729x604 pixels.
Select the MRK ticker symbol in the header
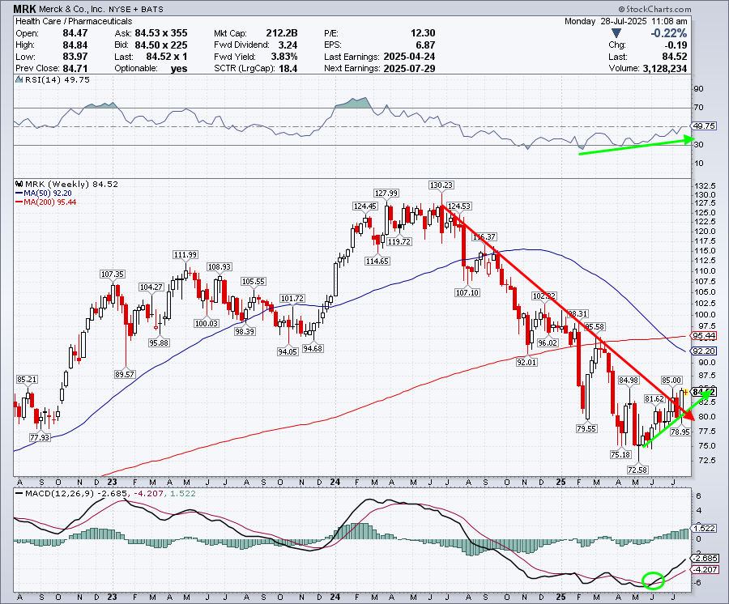coord(24,9)
